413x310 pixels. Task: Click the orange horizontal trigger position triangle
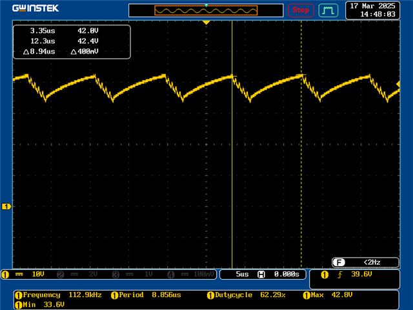(x=206, y=23)
